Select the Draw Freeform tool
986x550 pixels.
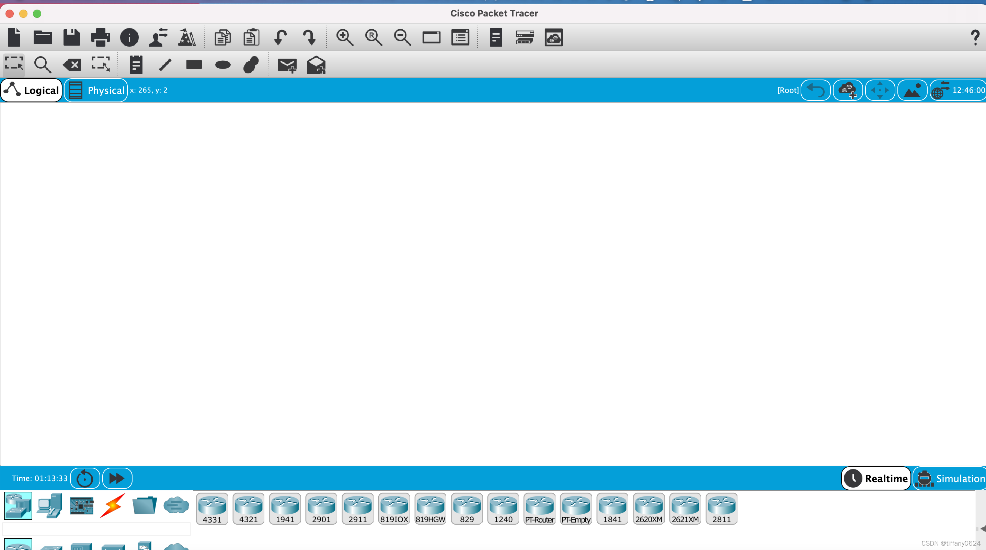pos(251,64)
